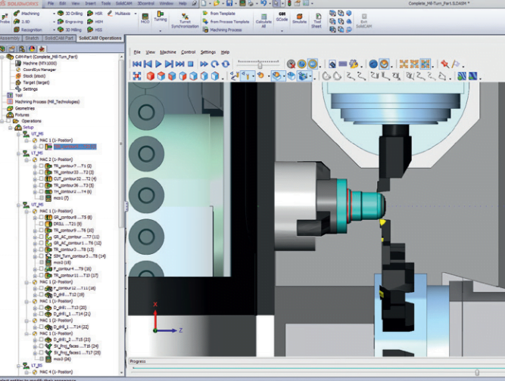Skip to simulation end
The height and width of the screenshot is (381, 505).
tap(179, 64)
